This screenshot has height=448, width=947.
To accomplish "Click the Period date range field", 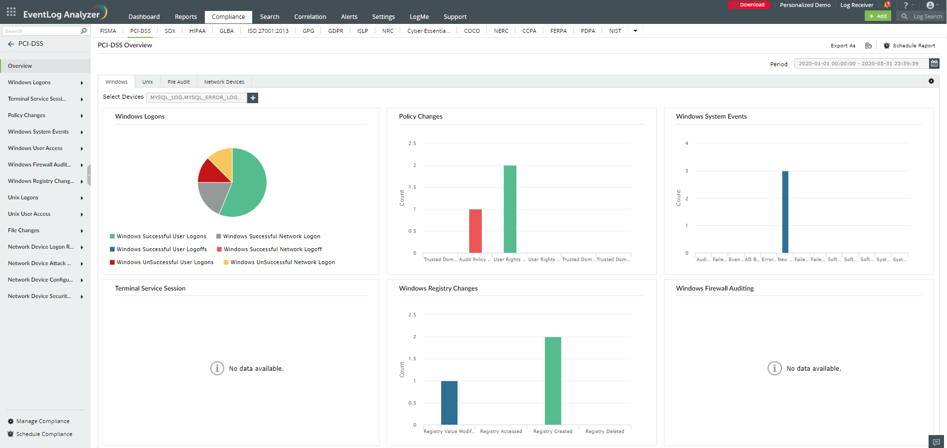I will point(862,63).
